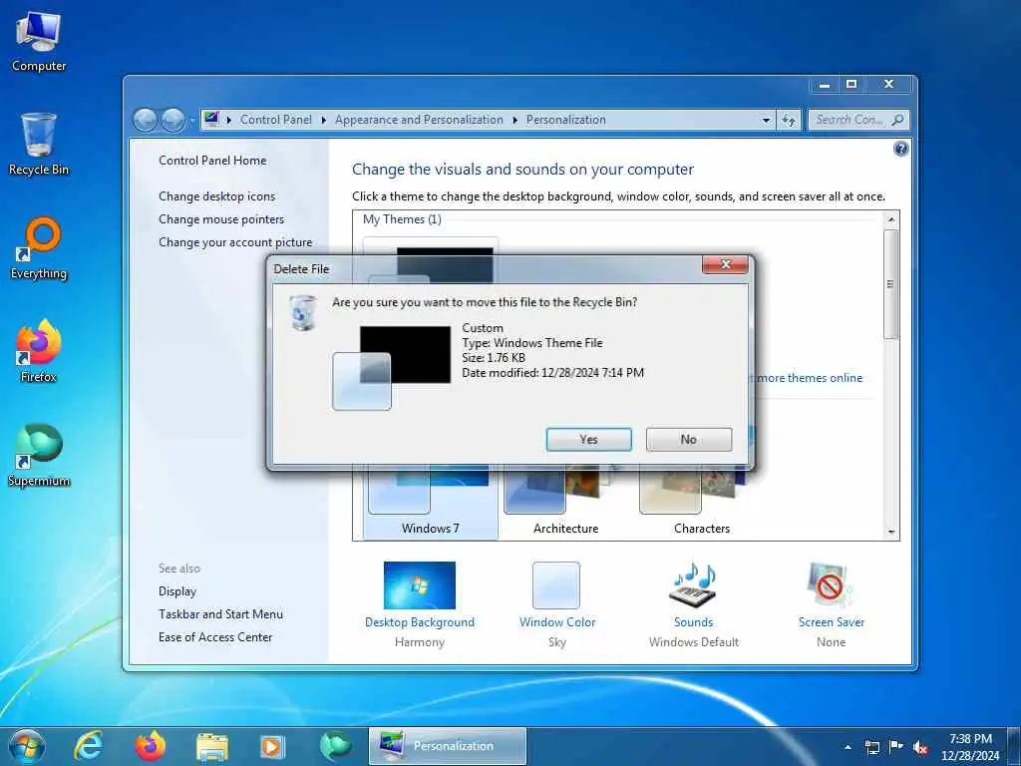
Task: Click the Personalization breadcrumb
Action: 566,120
